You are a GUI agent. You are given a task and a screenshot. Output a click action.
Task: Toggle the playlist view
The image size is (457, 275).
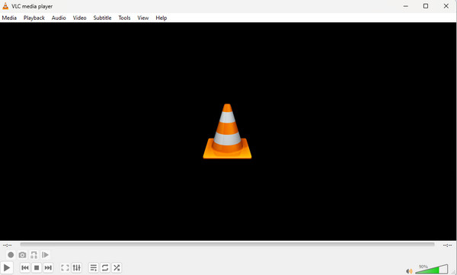coord(94,267)
